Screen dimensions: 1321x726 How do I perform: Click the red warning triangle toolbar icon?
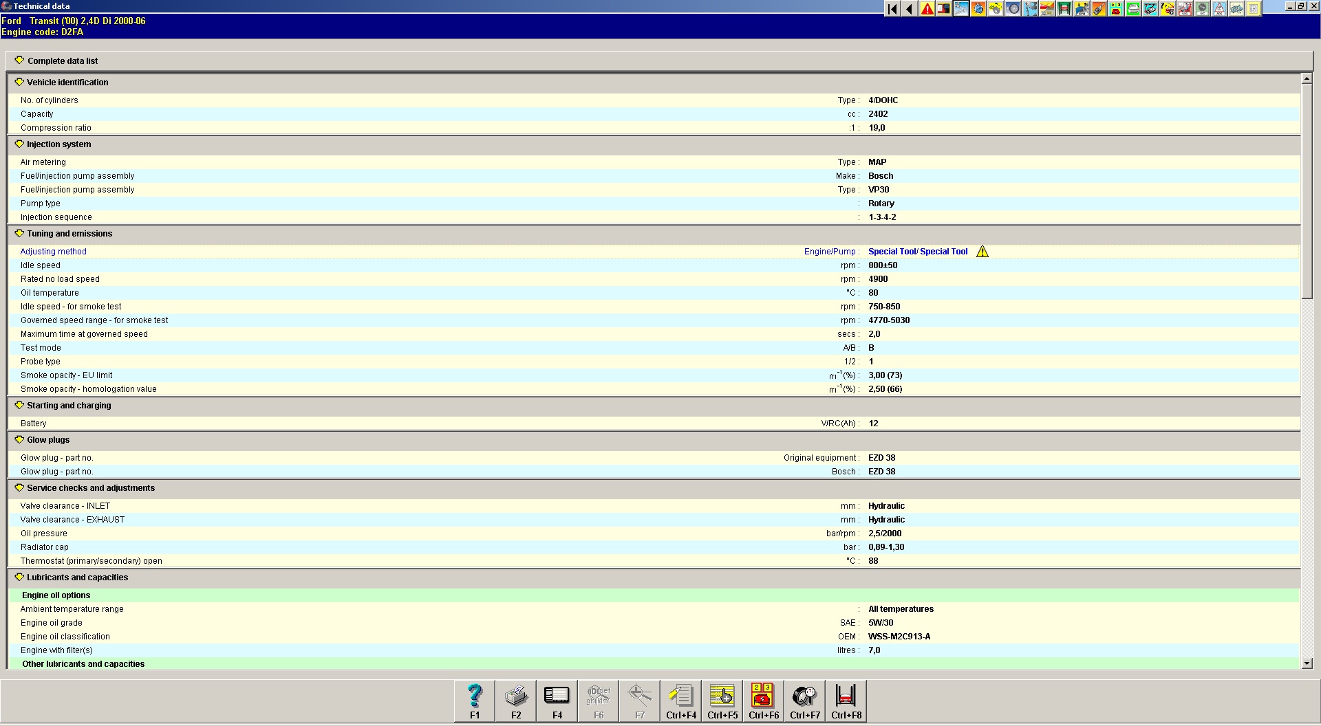pyautogui.click(x=927, y=9)
